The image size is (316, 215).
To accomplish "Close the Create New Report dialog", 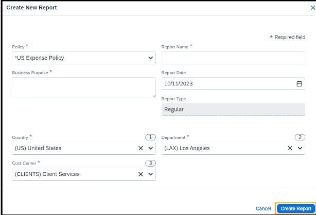I will coord(312,8).
